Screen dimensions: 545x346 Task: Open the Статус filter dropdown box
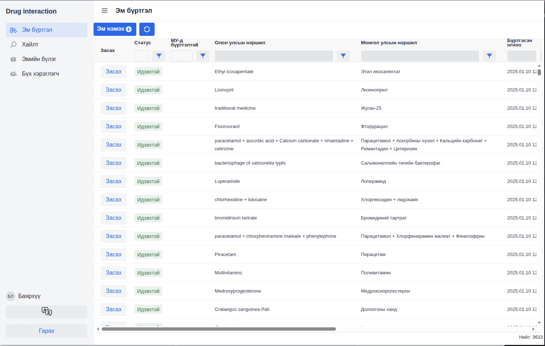pos(141,56)
